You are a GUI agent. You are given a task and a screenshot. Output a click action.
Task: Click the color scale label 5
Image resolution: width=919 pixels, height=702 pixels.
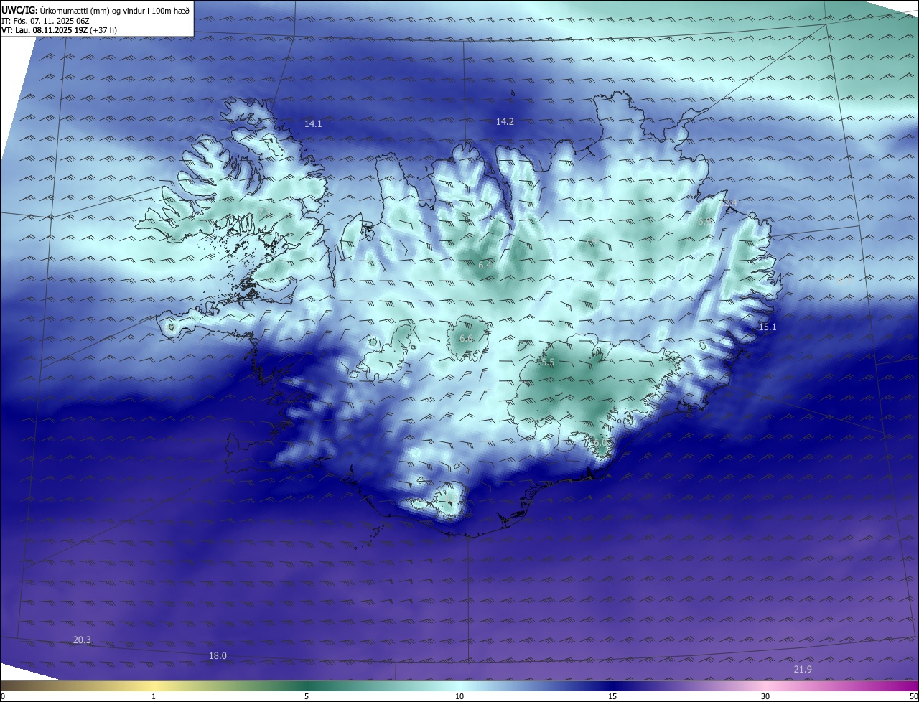click(307, 696)
